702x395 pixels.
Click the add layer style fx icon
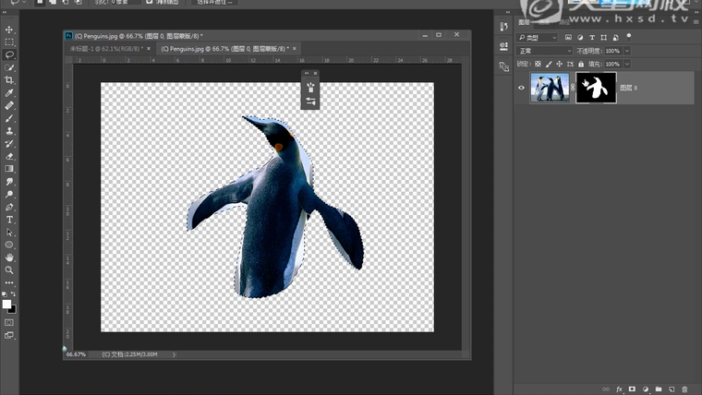pyautogui.click(x=620, y=389)
